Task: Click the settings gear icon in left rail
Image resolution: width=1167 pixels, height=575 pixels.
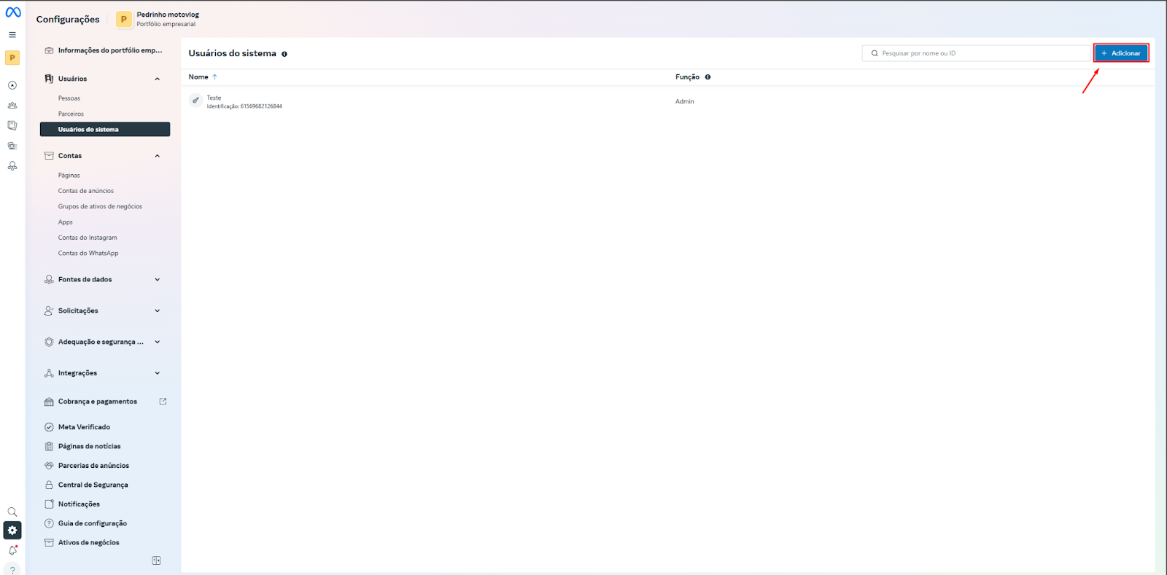Action: pos(12,531)
